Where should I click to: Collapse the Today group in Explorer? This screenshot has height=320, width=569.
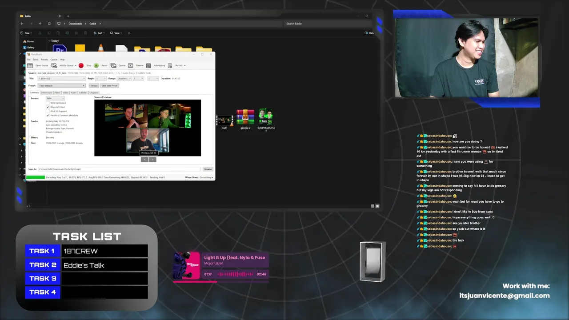pyautogui.click(x=49, y=41)
